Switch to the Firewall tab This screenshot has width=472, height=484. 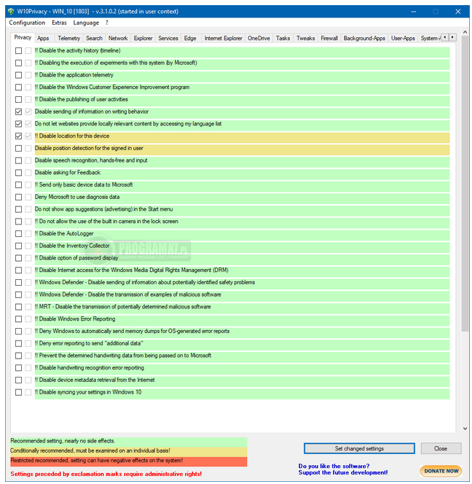pyautogui.click(x=329, y=39)
